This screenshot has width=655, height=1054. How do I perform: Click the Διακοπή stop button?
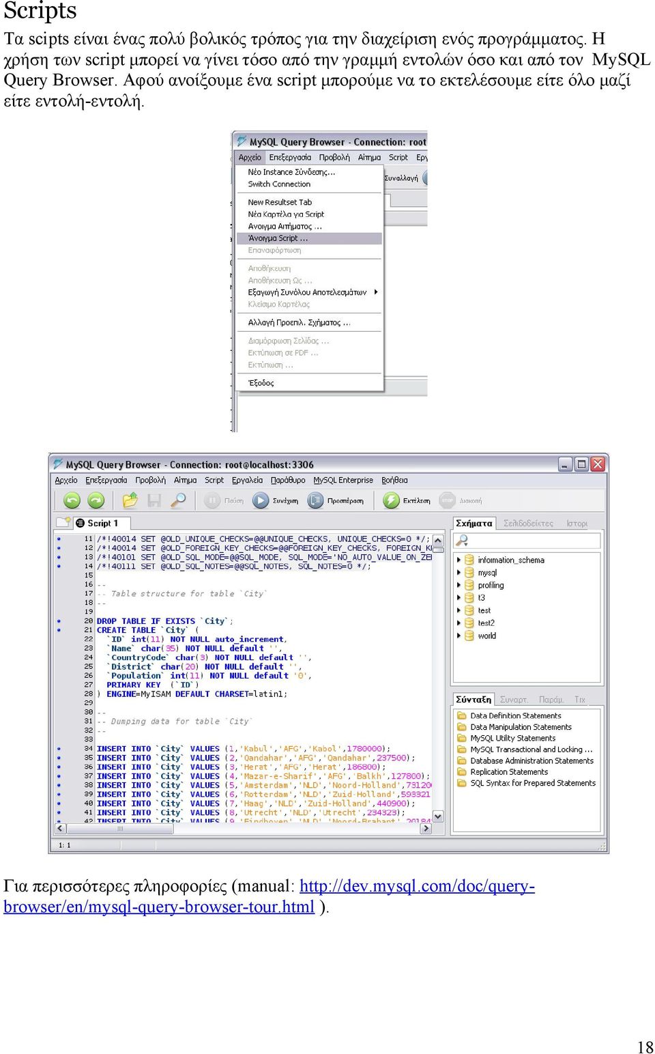click(x=461, y=500)
